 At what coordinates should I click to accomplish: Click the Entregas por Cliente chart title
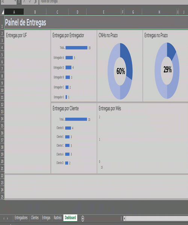65,108
